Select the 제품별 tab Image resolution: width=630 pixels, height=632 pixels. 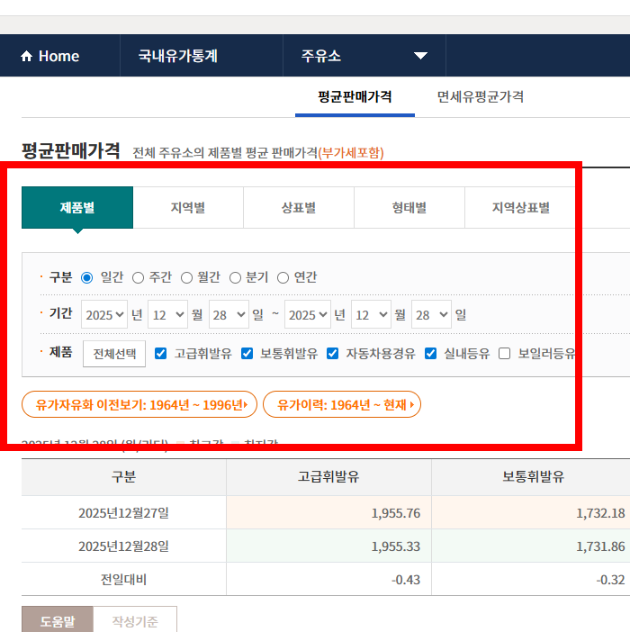click(77, 208)
